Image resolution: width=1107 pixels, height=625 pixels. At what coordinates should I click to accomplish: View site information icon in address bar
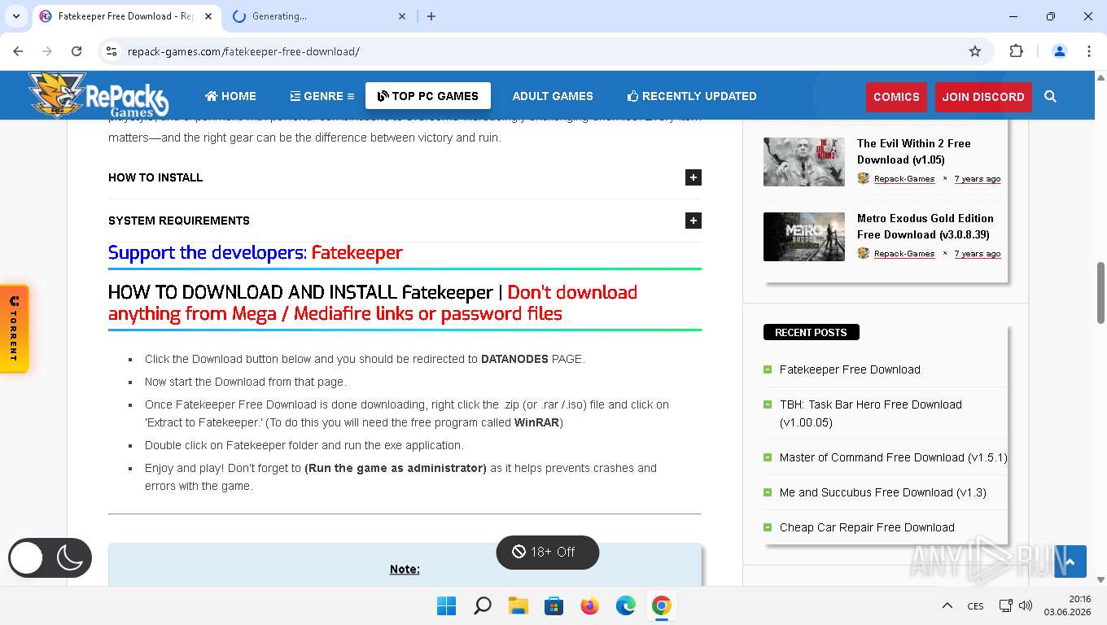112,51
